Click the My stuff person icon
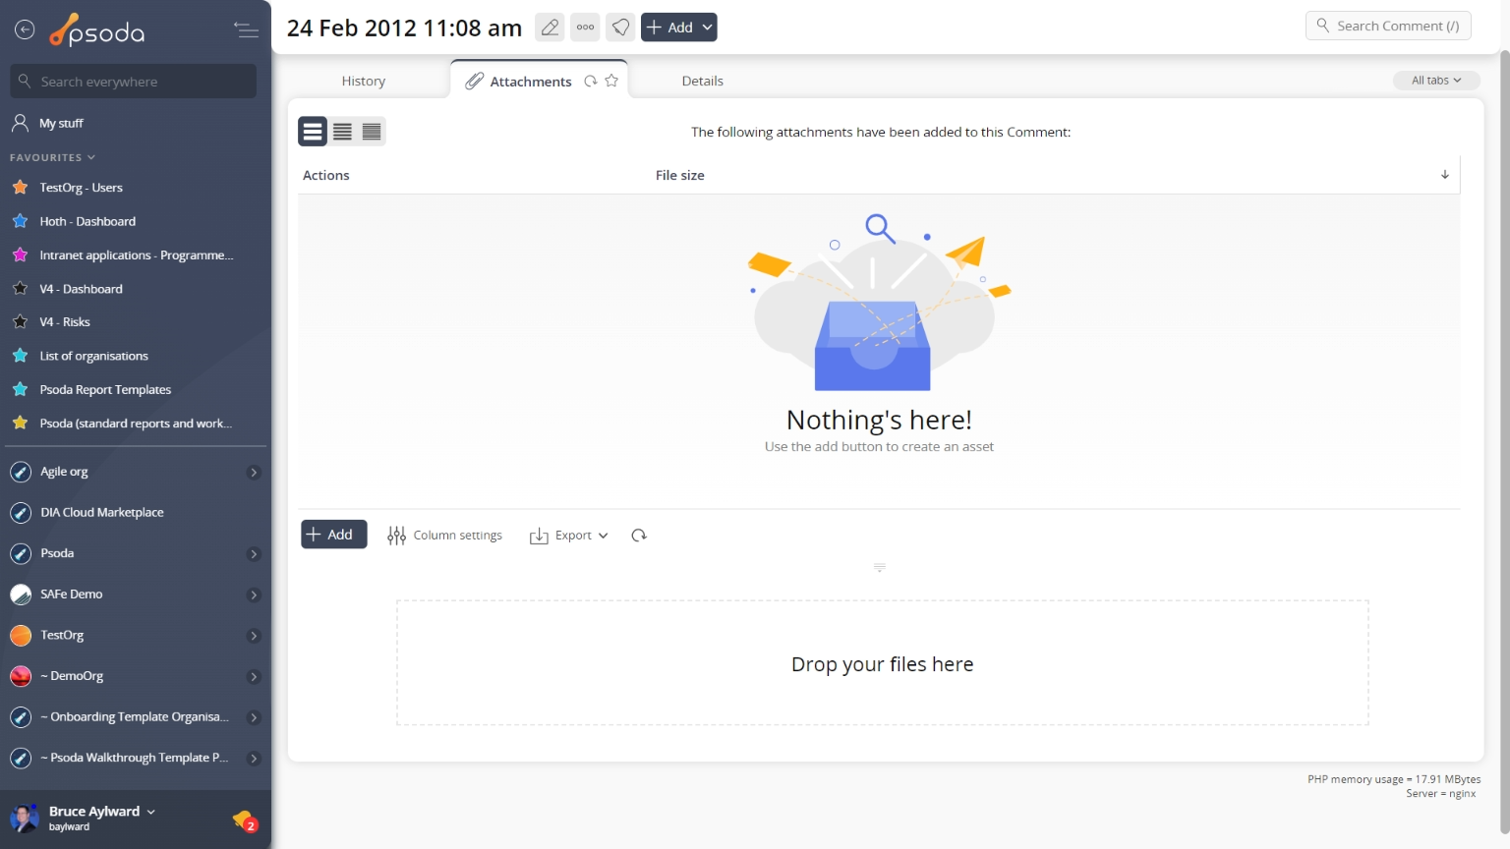This screenshot has width=1510, height=849. 20,123
